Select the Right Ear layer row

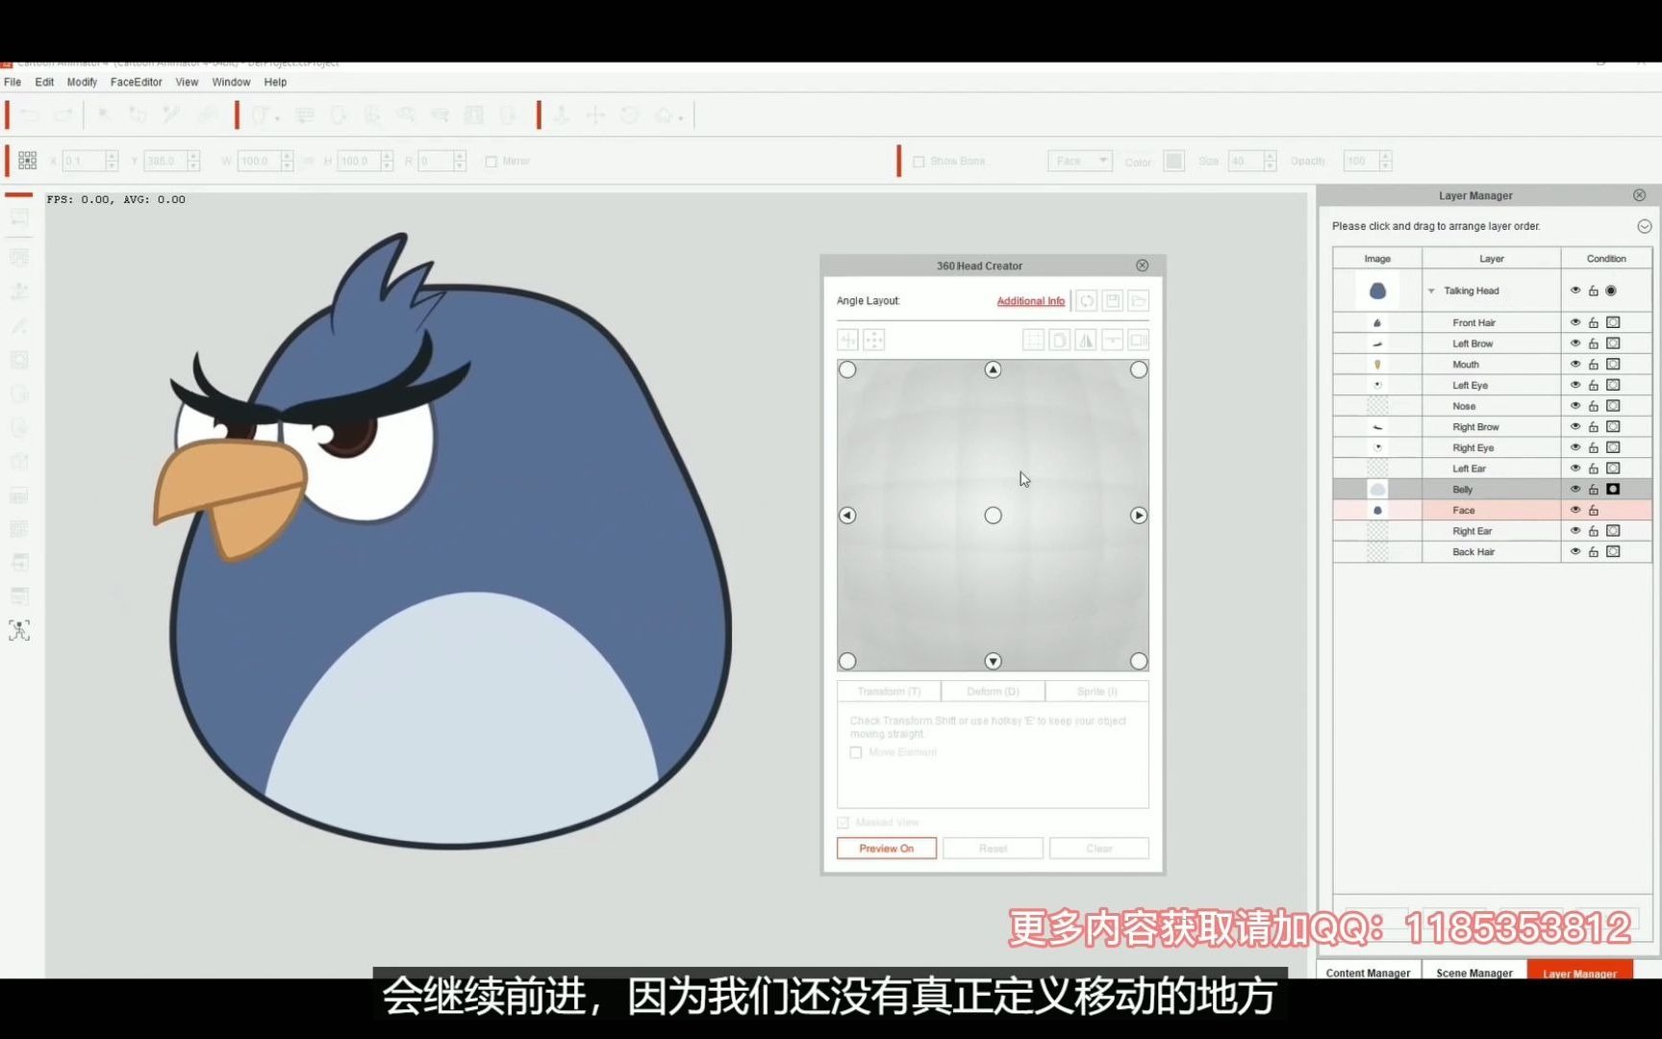(x=1492, y=531)
